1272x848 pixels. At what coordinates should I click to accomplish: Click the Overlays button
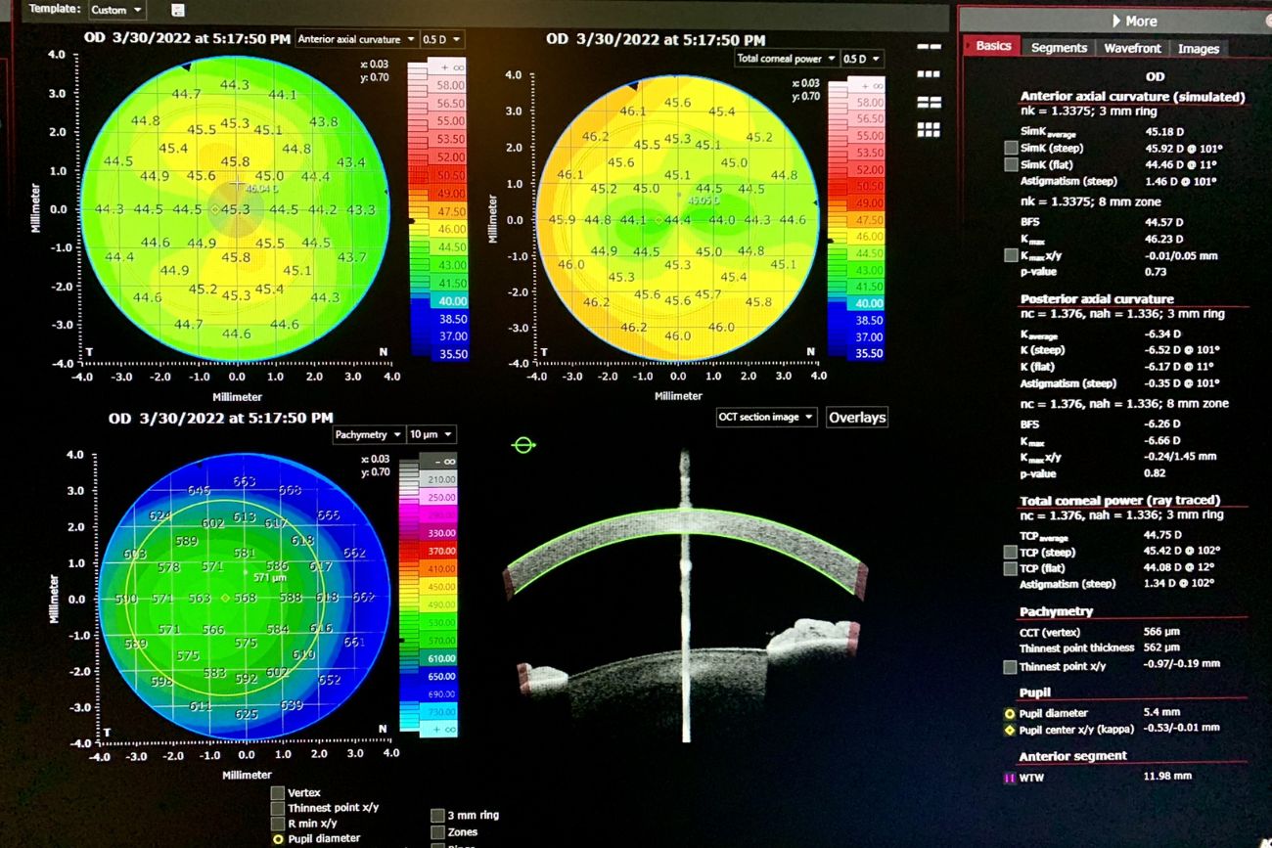tap(857, 418)
